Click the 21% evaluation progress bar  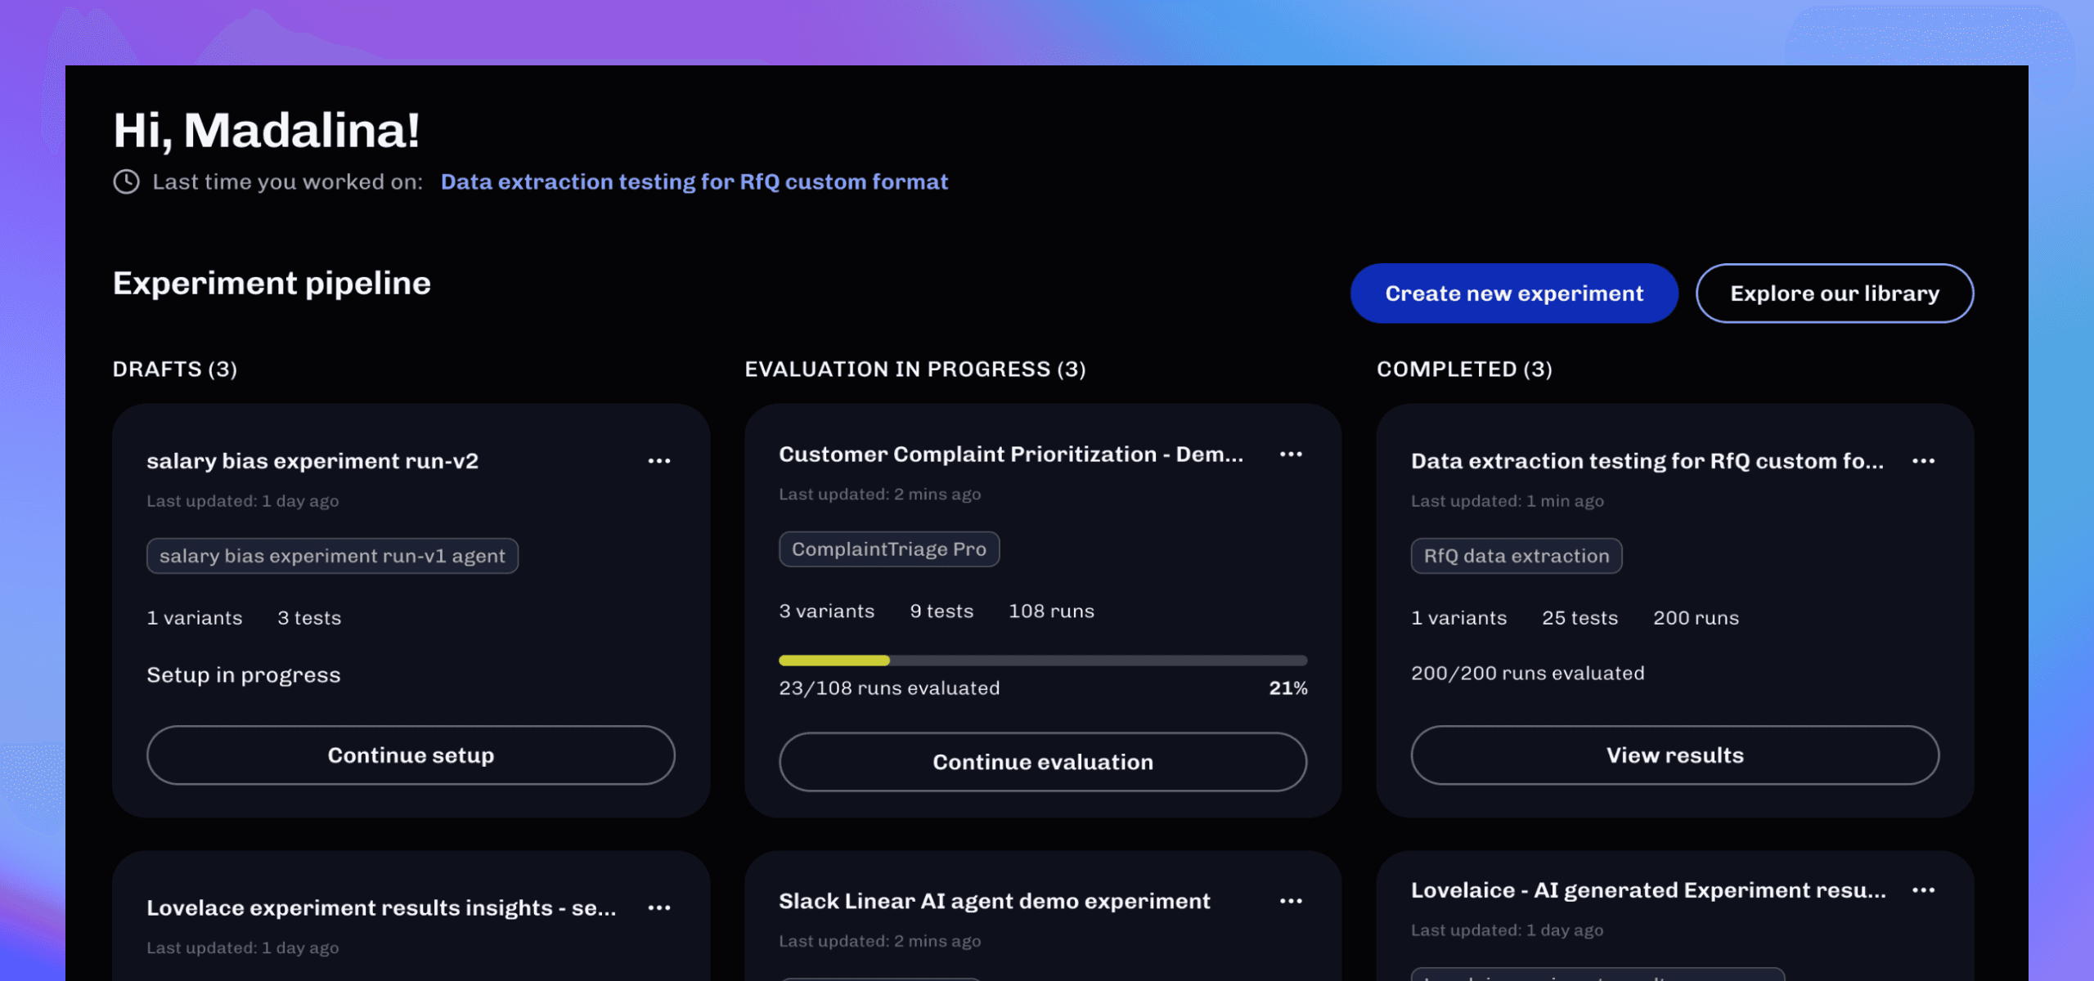pos(1042,661)
